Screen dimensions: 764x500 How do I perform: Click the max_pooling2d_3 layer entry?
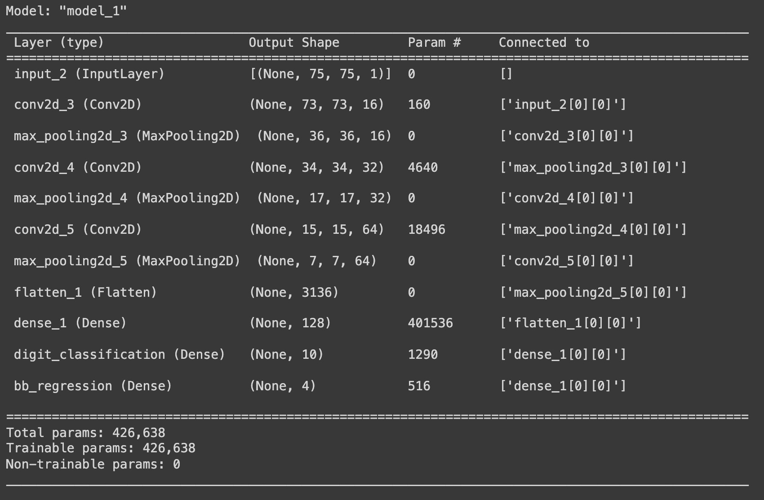pos(127,136)
